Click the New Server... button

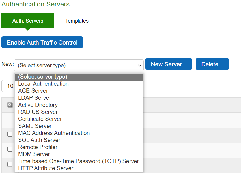[169, 64]
